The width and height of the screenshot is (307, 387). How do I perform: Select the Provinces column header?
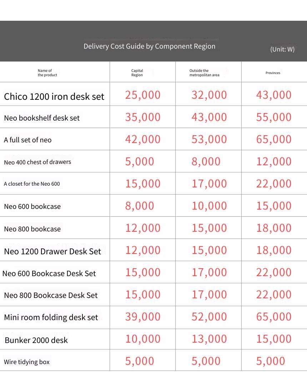tap(273, 73)
